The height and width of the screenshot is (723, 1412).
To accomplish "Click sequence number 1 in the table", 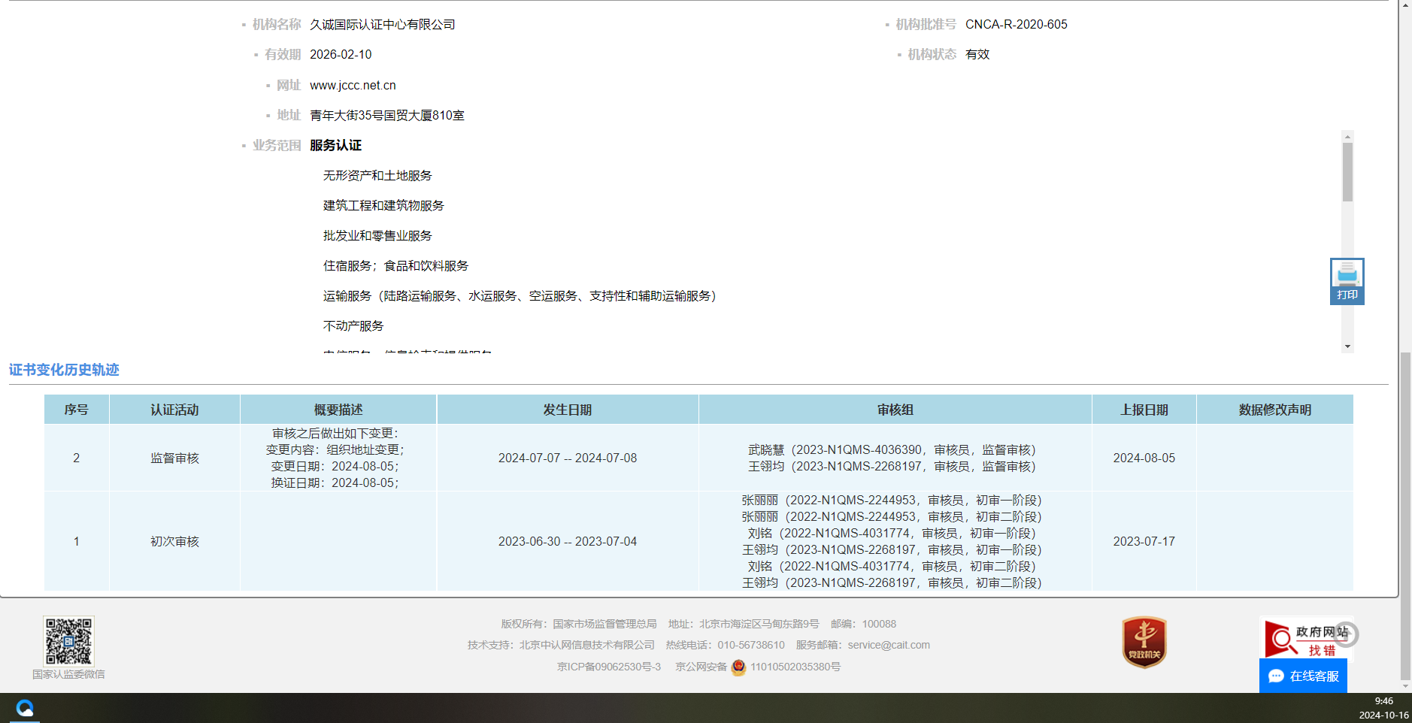I will (77, 541).
